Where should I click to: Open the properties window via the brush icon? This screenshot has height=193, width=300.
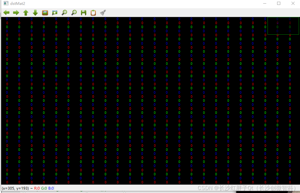pyautogui.click(x=103, y=13)
